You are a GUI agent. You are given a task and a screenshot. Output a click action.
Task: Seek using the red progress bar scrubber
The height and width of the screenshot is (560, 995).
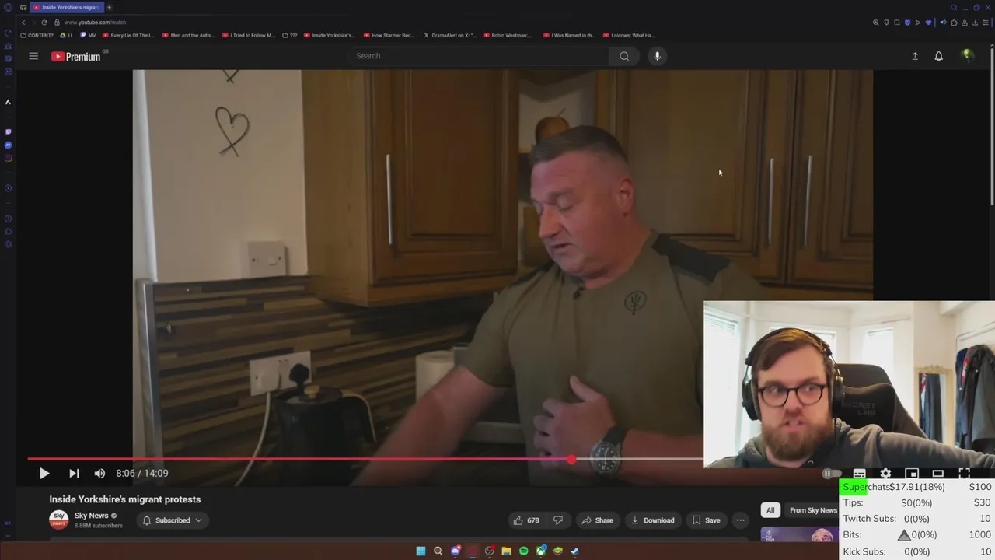pos(571,460)
